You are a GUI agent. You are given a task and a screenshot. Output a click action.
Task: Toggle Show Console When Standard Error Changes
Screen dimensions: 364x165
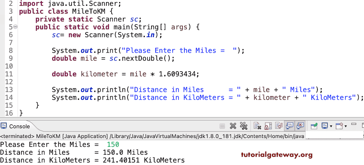point(300,126)
